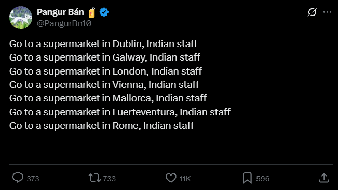Click the Rome line of the post
The height and width of the screenshot is (190, 338).
pos(102,125)
